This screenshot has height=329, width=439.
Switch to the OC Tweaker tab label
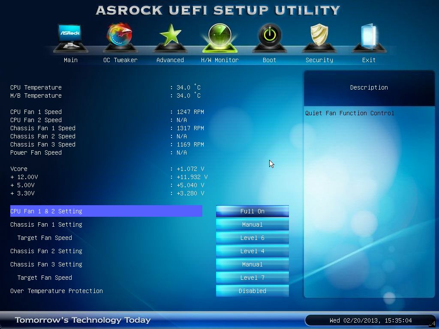pyautogui.click(x=120, y=60)
